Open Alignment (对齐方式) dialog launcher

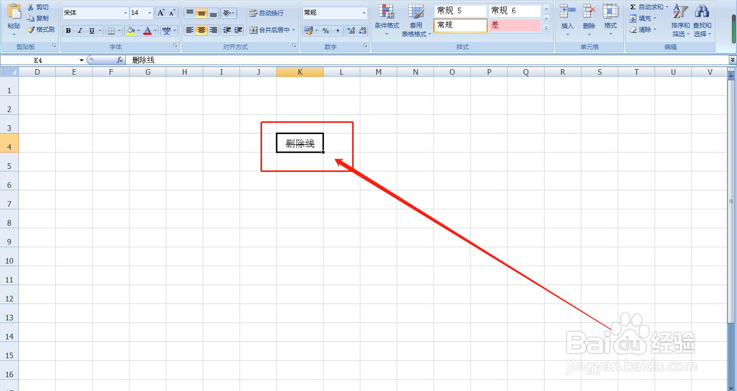[x=294, y=46]
